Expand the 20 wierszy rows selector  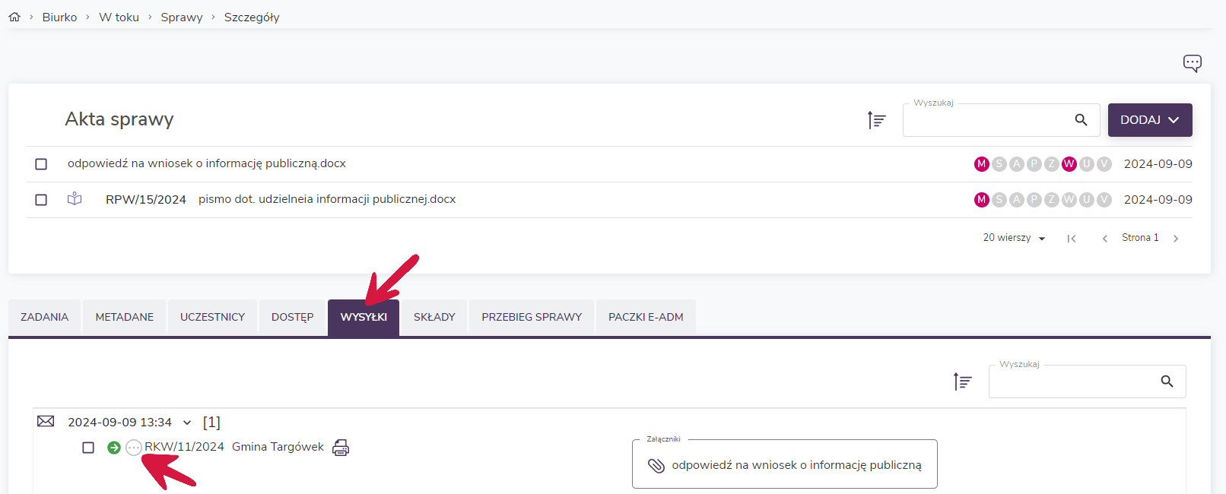(x=1014, y=238)
